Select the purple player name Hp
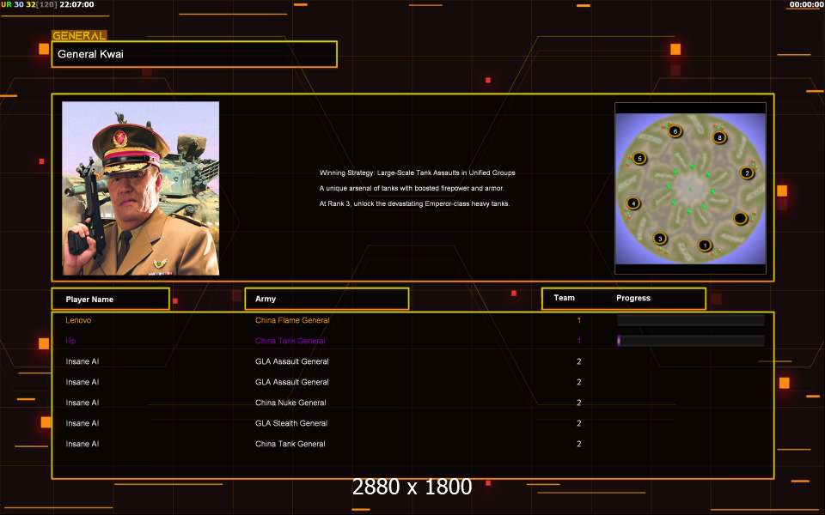This screenshot has height=515, width=825. (70, 341)
